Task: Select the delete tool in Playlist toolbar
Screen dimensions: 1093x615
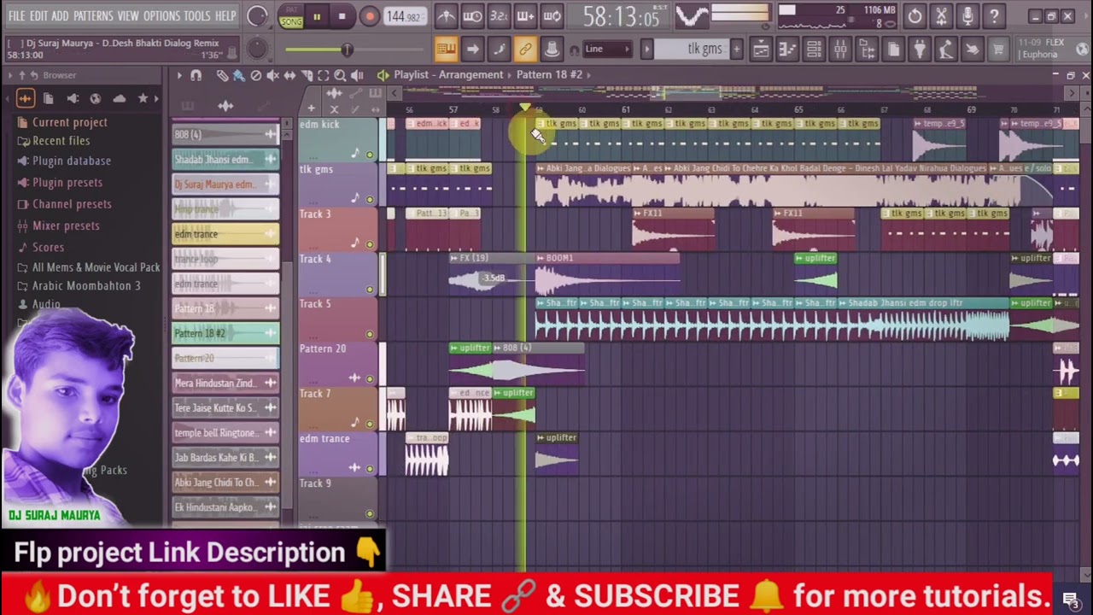Action: pyautogui.click(x=256, y=75)
